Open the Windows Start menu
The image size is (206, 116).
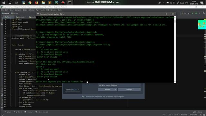coord(4,3)
